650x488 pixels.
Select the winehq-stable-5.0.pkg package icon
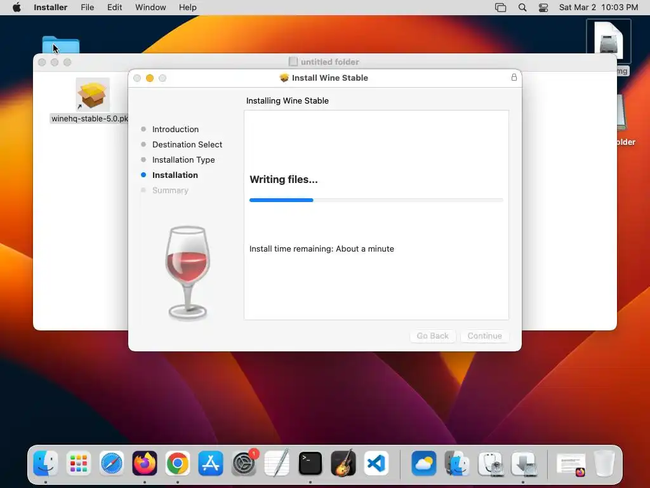(x=93, y=95)
